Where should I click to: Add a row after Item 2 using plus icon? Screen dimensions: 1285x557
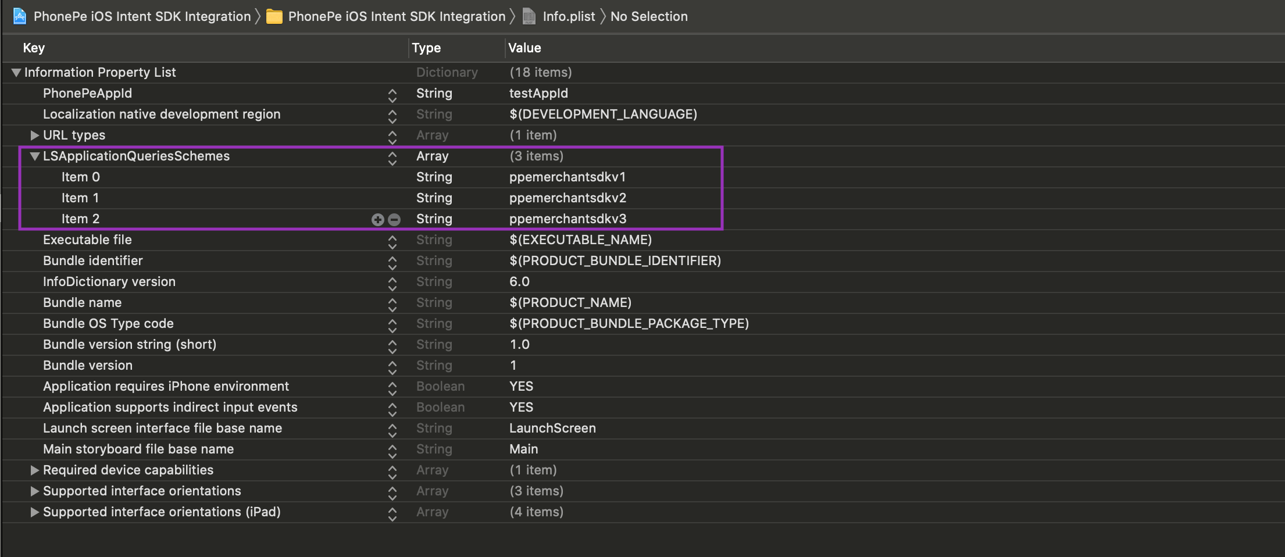(x=378, y=219)
